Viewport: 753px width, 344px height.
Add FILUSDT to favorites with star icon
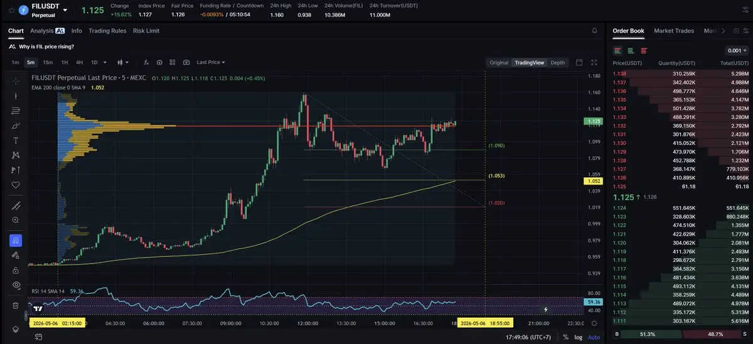[x=11, y=10]
